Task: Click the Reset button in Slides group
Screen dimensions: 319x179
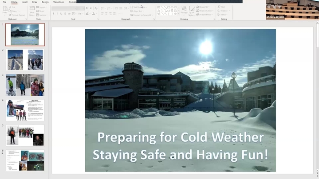Action: 41,11
